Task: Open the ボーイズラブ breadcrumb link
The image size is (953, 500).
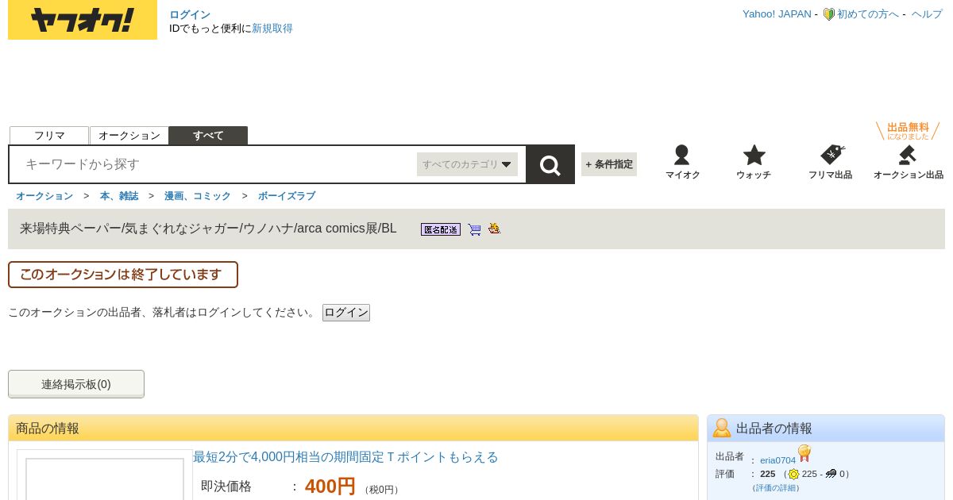Action: point(287,196)
